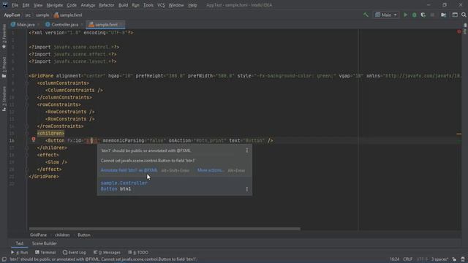
Task: Click AppTest in the navigation breadcrumb
Action: (x=12, y=15)
